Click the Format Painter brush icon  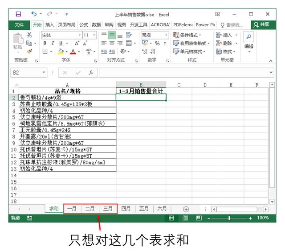[29, 52]
